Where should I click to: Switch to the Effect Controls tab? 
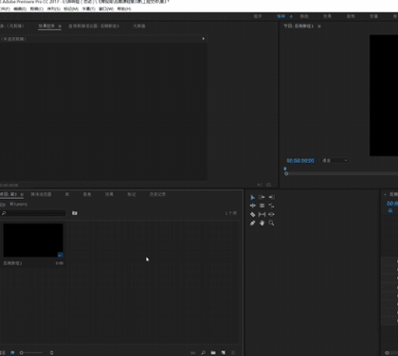point(46,27)
